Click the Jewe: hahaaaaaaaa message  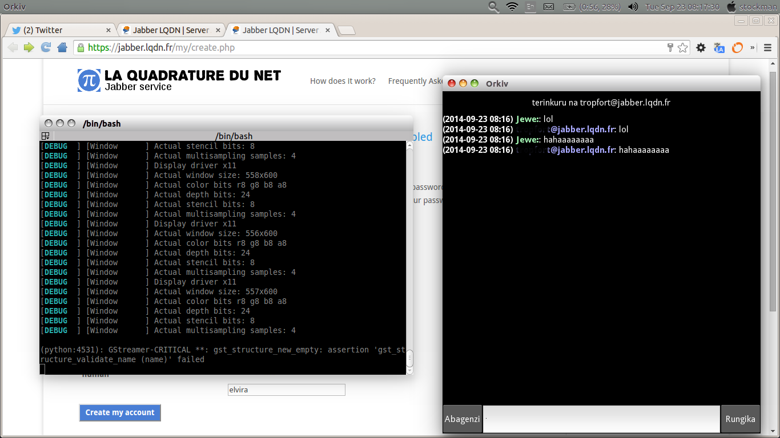[x=518, y=140]
